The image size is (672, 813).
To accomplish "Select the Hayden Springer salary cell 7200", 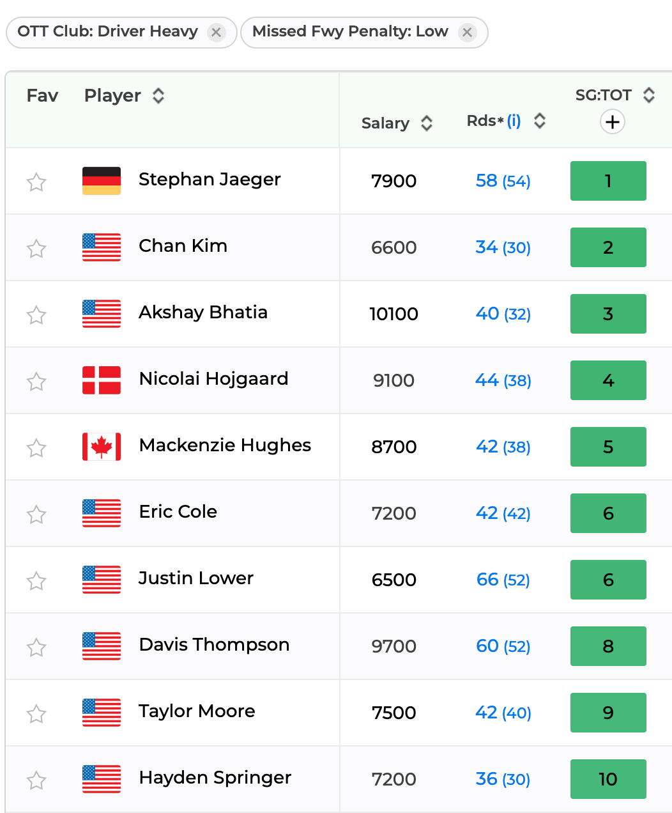I will tap(394, 779).
